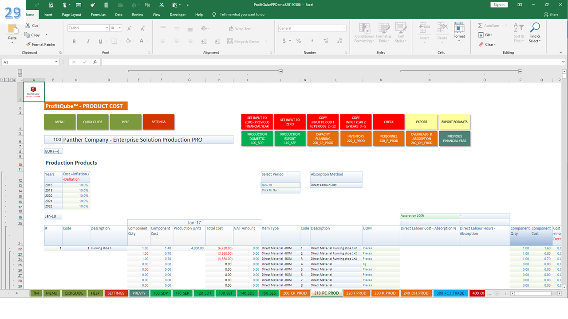
Task: Open the Fill dropdown
Action: 485,35
